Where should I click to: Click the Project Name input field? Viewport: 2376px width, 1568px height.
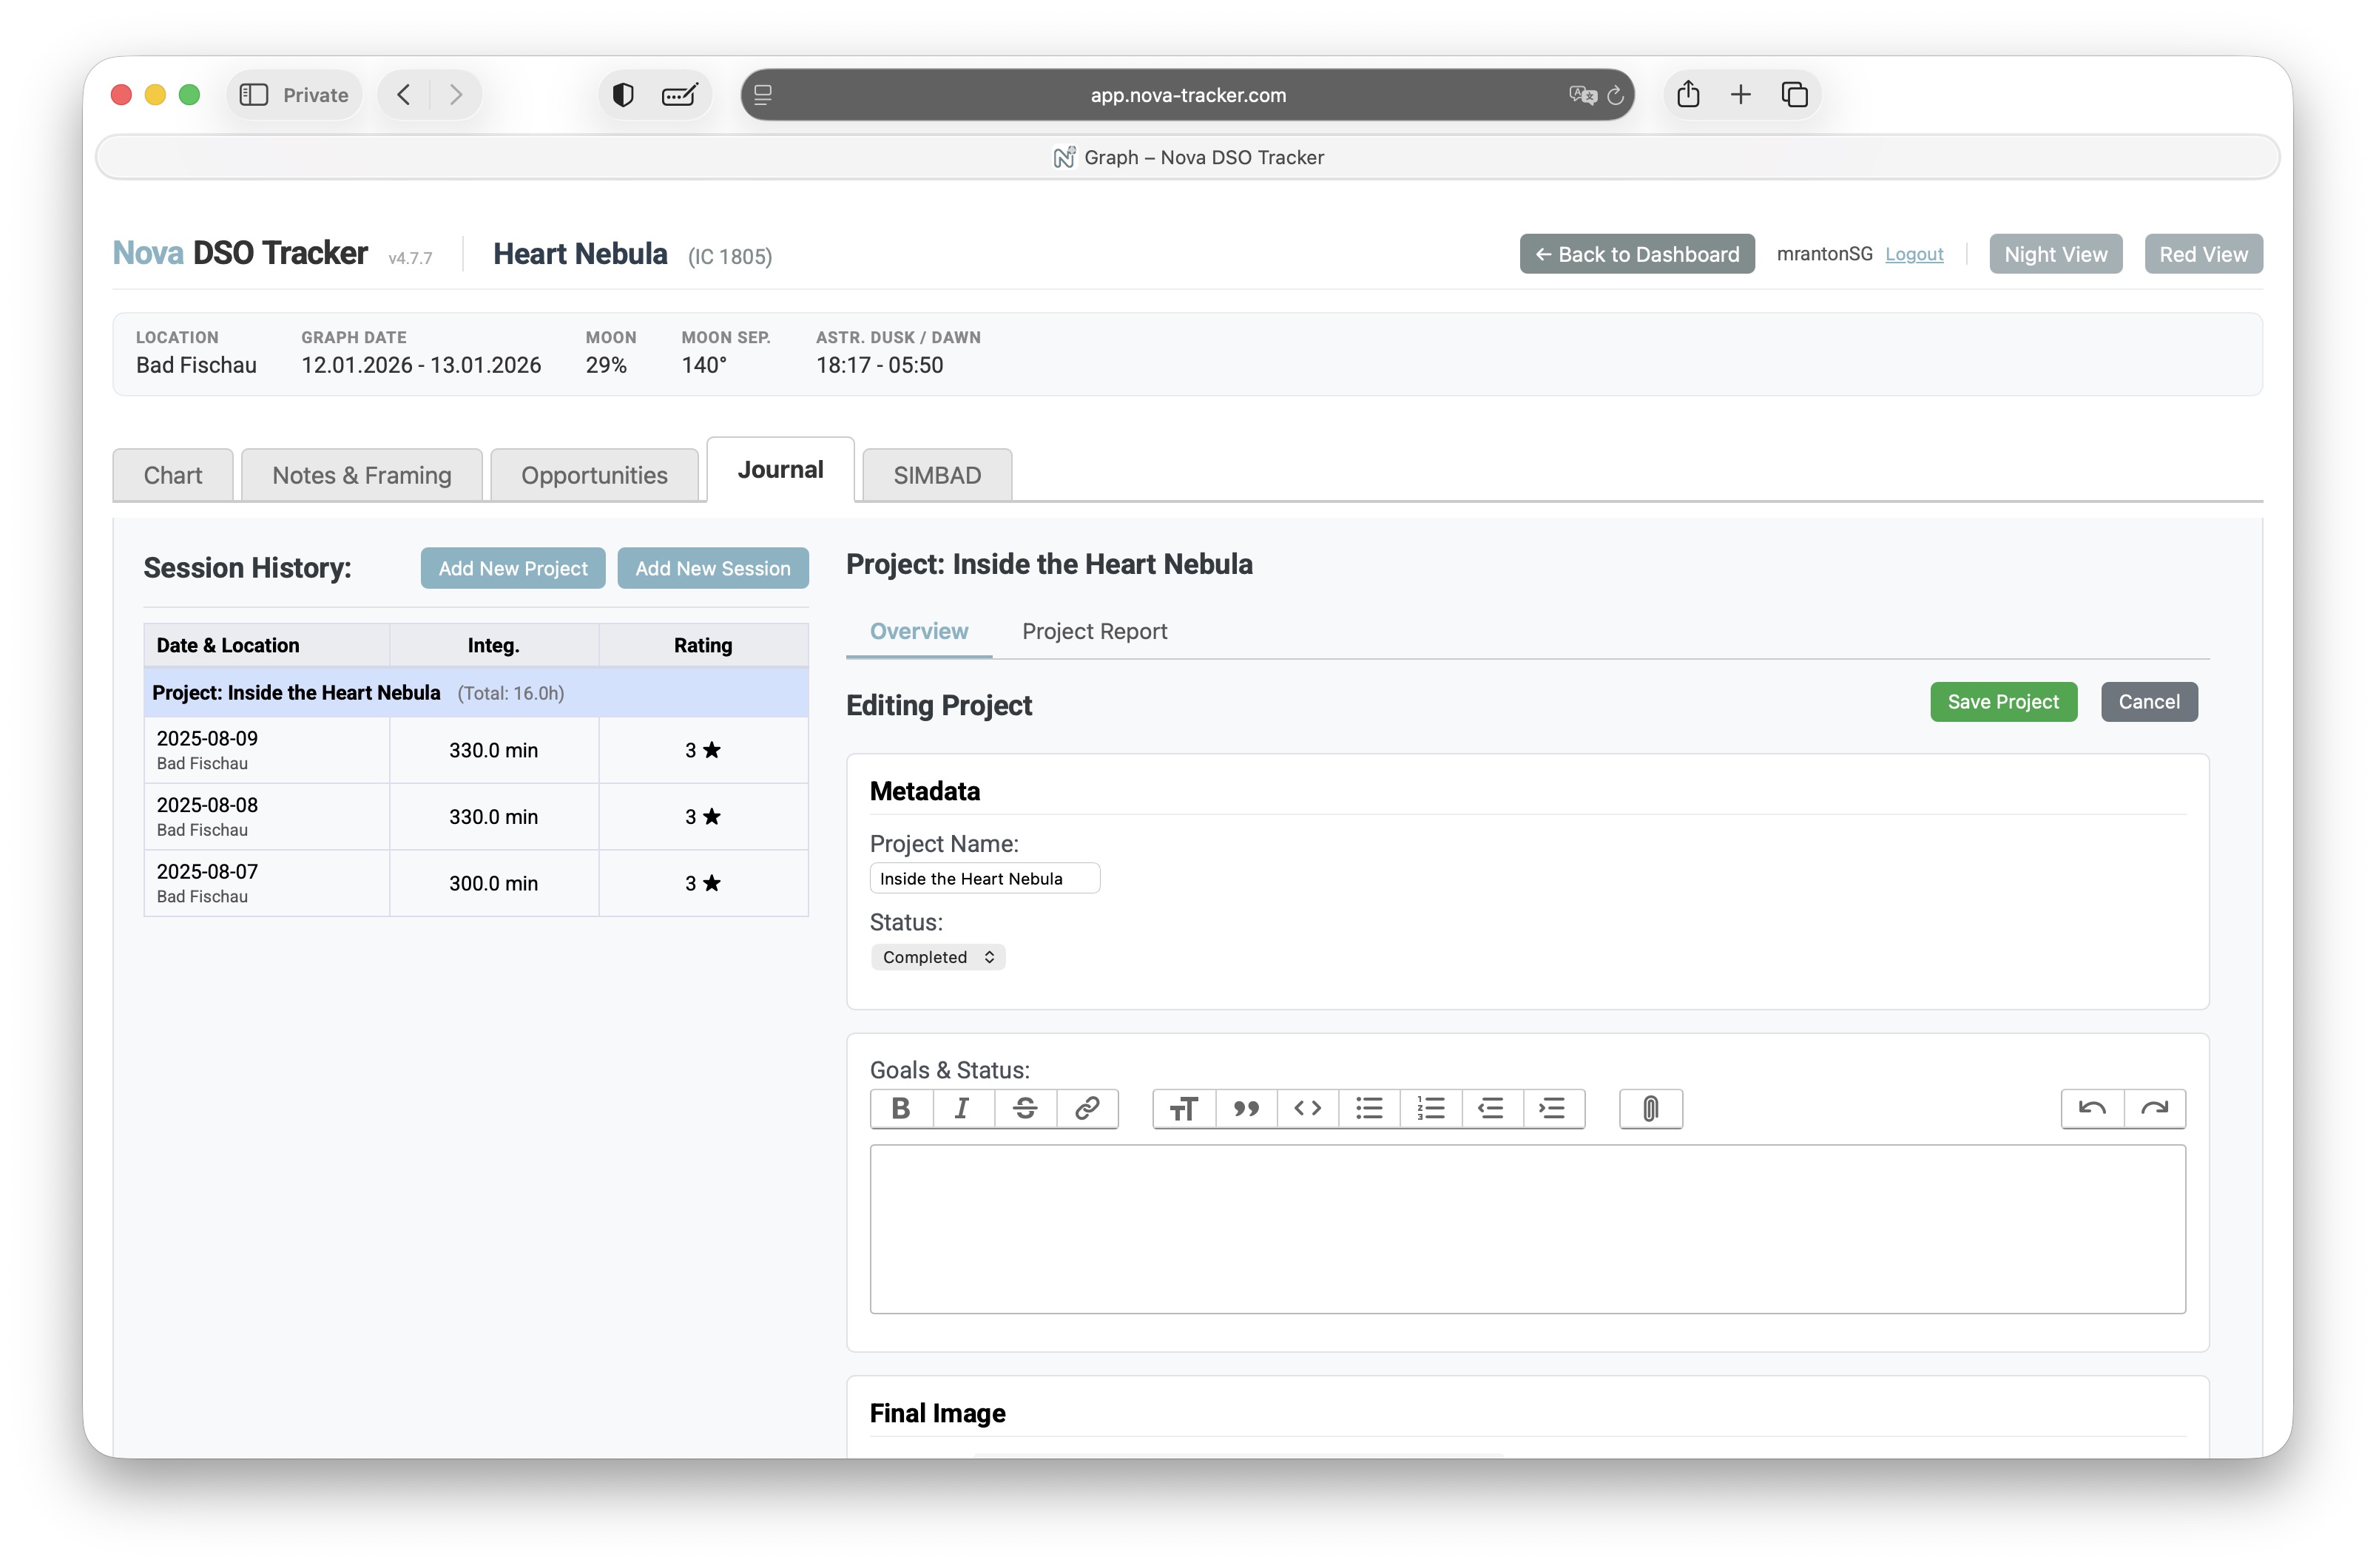coord(984,879)
